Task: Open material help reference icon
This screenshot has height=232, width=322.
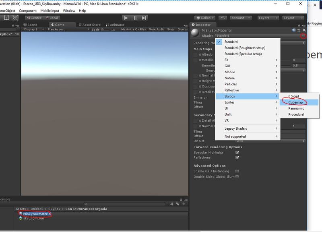Action: point(294,30)
